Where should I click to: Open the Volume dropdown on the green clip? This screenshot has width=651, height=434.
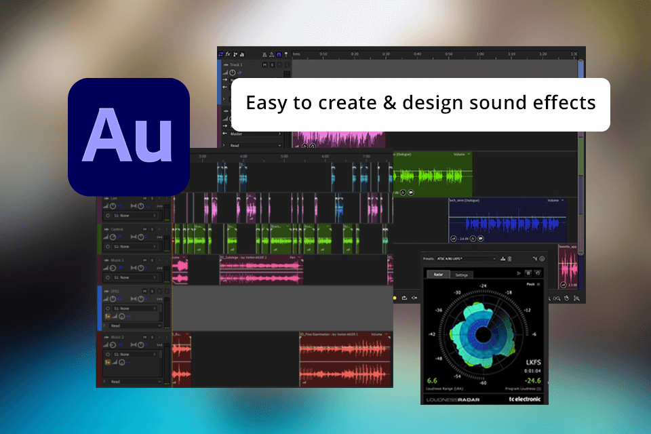(x=462, y=155)
